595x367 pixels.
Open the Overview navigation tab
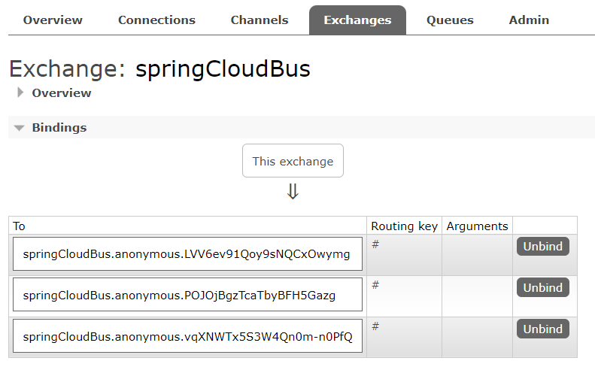click(53, 20)
